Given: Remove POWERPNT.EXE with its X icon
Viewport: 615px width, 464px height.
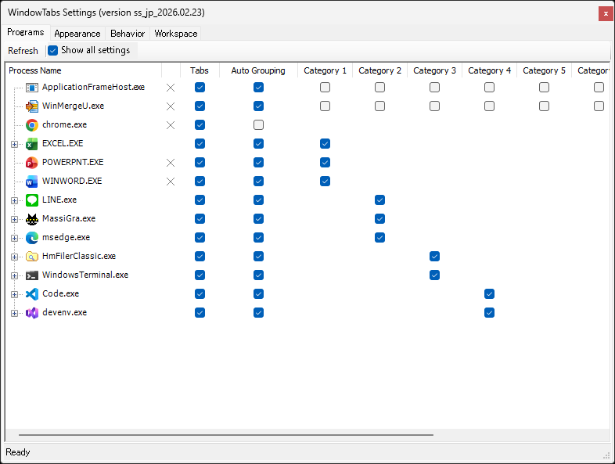Looking at the screenshot, I should pyautogui.click(x=171, y=163).
